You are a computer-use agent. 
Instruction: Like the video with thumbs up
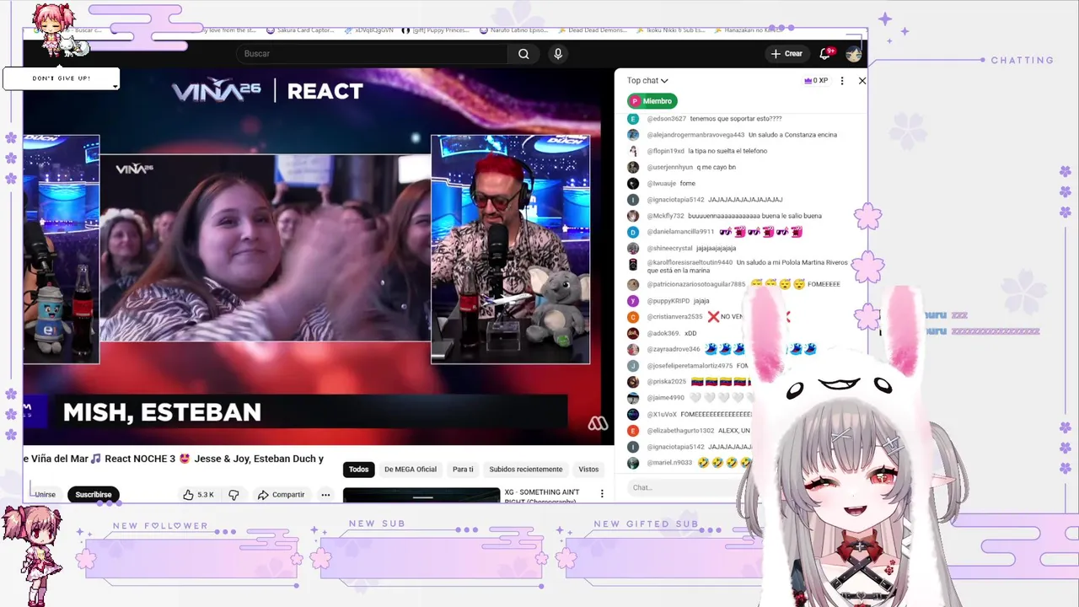coord(189,495)
